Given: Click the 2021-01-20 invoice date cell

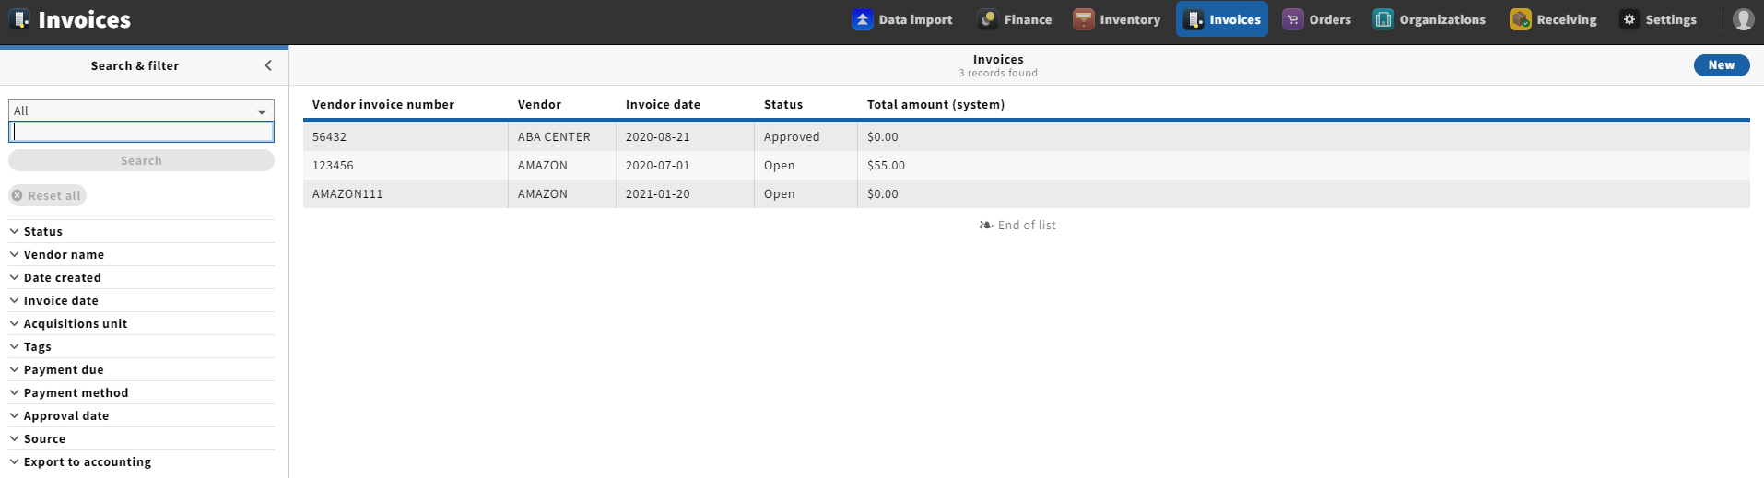Looking at the screenshot, I should [x=685, y=193].
